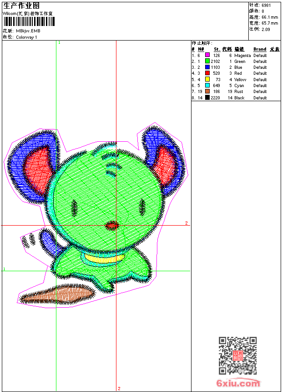282x392 pixels.
Task: Click the Magenta color swatch
Action: [207, 55]
